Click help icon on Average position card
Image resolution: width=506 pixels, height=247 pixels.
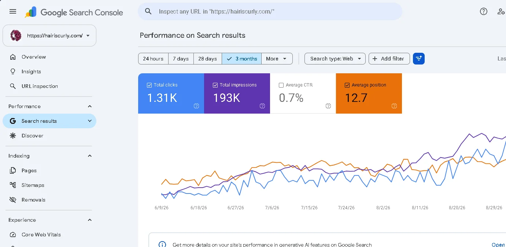click(x=394, y=106)
